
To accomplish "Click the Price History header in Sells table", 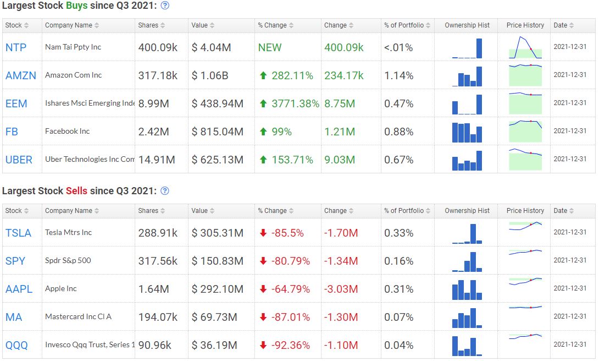I will [x=525, y=211].
